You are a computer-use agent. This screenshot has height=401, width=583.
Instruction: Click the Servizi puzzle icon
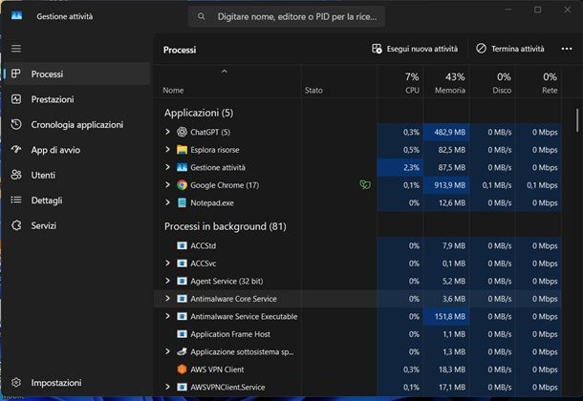point(16,225)
